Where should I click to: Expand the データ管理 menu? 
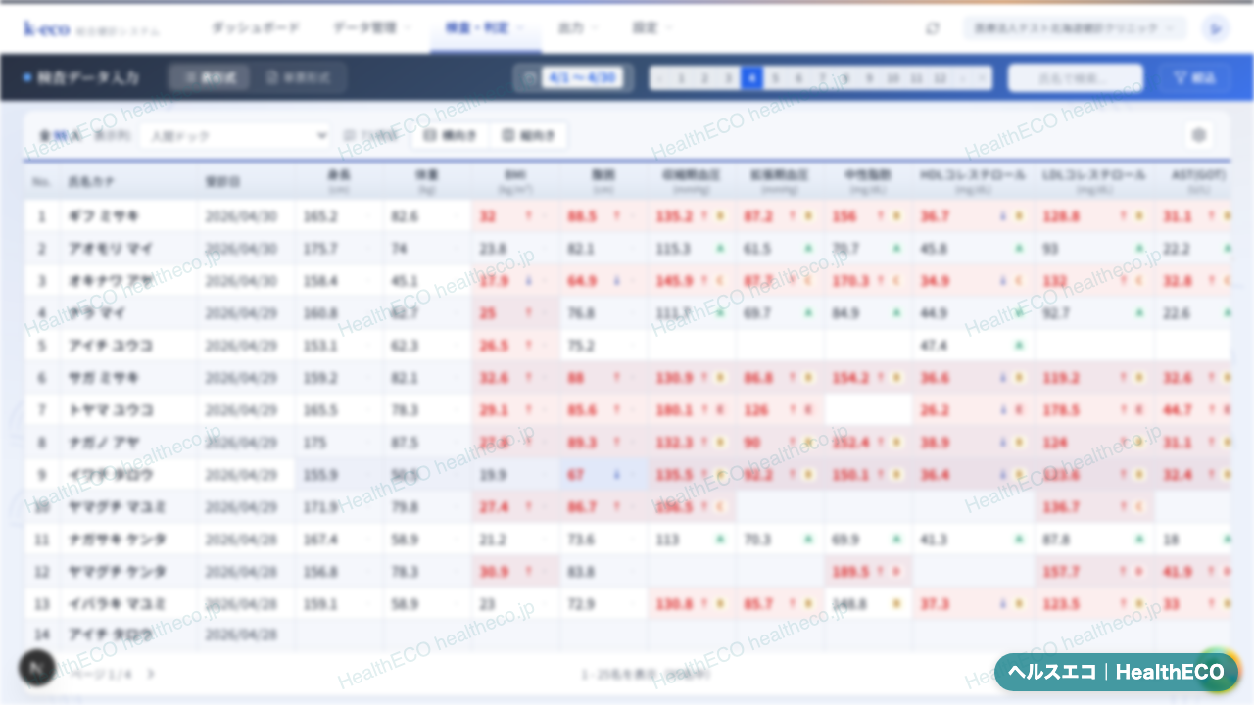point(371,28)
